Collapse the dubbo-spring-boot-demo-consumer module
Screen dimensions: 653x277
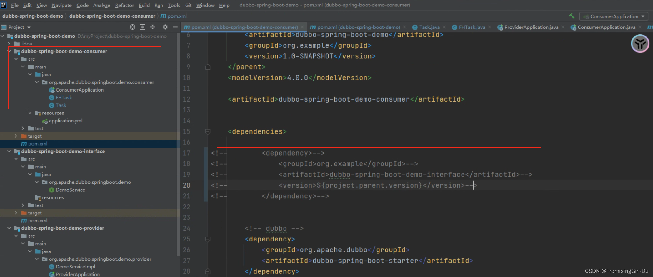9,51
